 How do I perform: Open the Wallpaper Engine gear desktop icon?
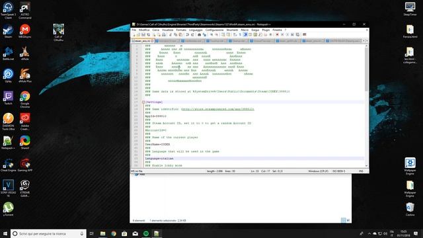pos(410,167)
